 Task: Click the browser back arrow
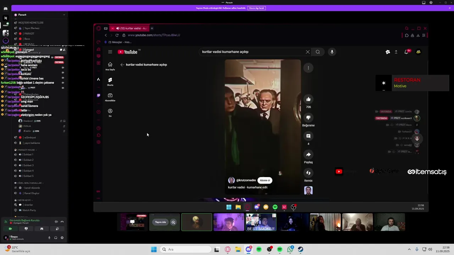tap(106, 35)
